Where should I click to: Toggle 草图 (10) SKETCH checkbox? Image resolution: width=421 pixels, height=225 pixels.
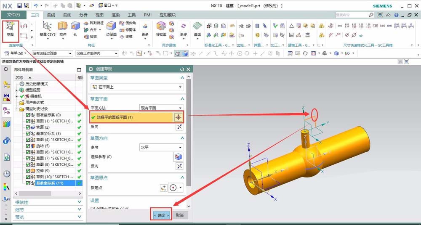[28, 177]
